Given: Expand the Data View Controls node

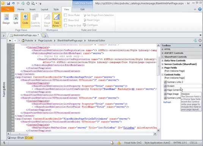Looking at the screenshot, I should click(162, 61).
